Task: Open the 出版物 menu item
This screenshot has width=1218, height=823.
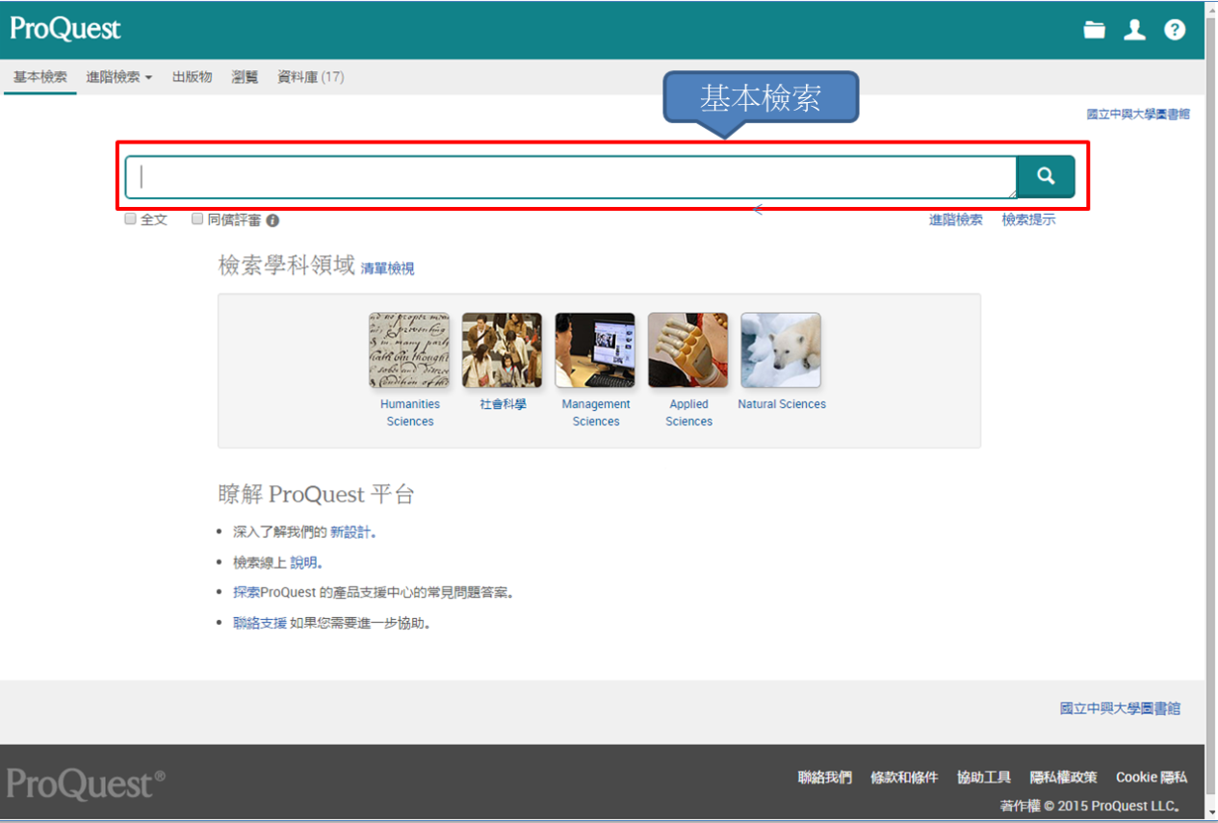Action: tap(192, 77)
